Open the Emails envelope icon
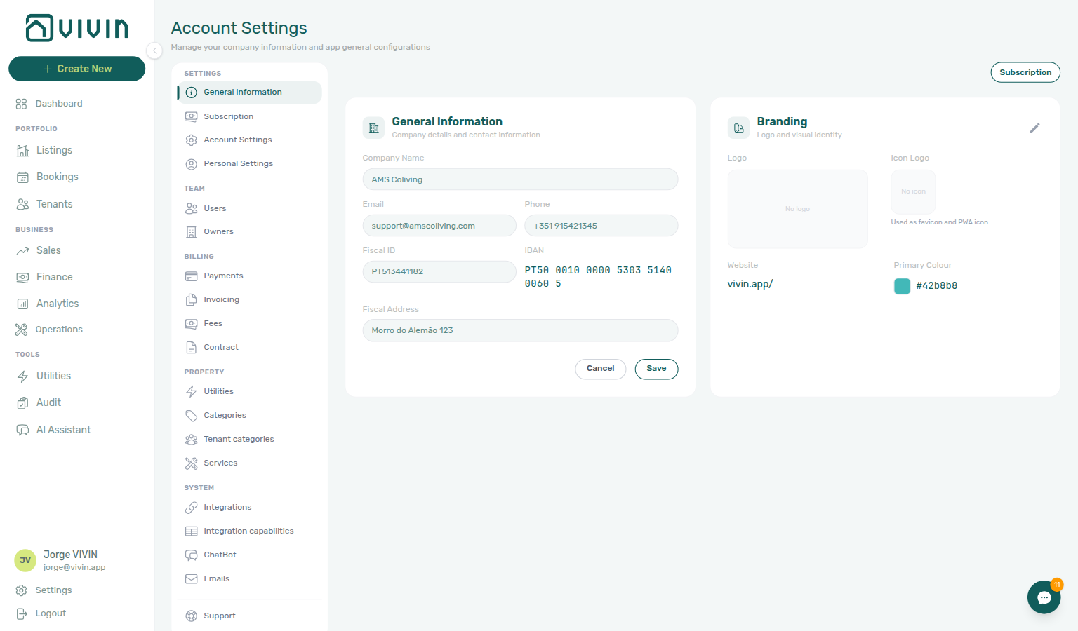This screenshot has width=1078, height=631. point(191,579)
